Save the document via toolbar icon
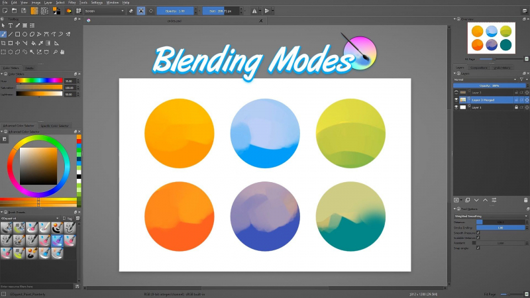The height and width of the screenshot is (298, 530). (24, 11)
